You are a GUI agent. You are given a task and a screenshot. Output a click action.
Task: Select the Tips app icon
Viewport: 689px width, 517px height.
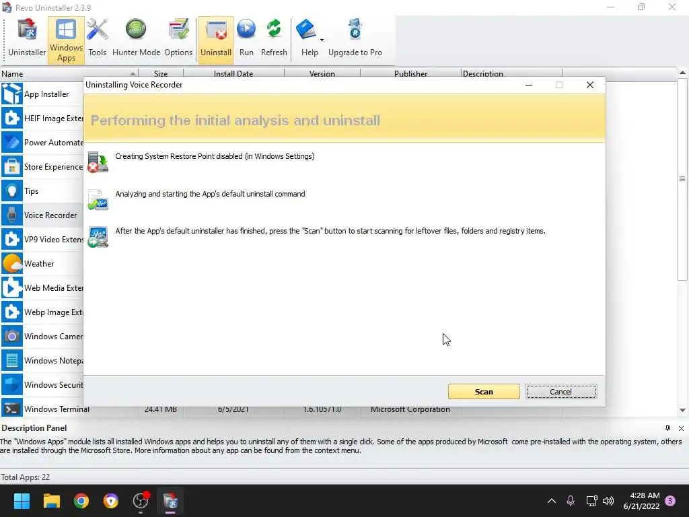pyautogui.click(x=12, y=191)
